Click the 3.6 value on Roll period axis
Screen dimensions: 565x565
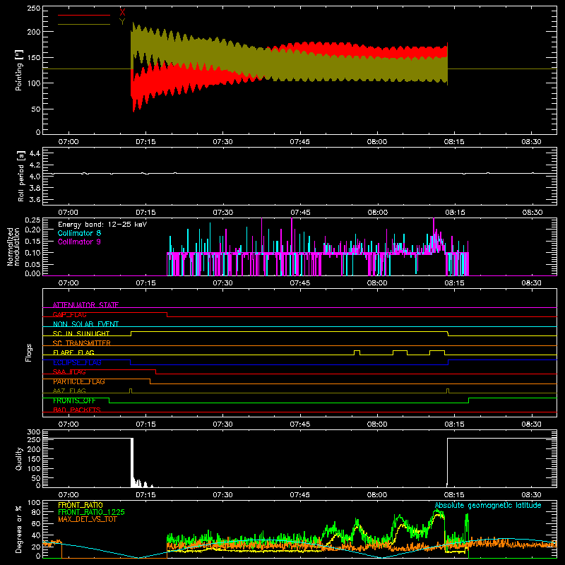[35, 199]
